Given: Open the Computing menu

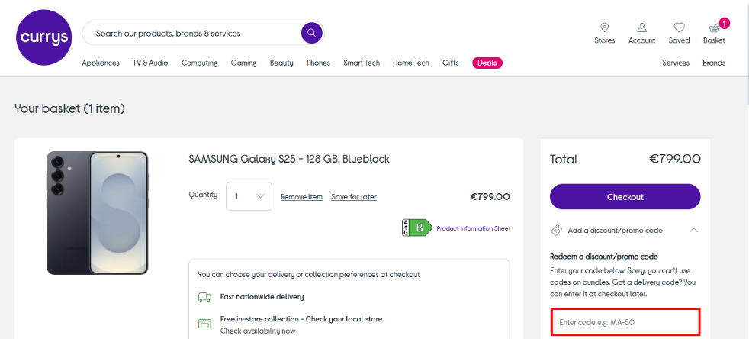Looking at the screenshot, I should [x=199, y=63].
